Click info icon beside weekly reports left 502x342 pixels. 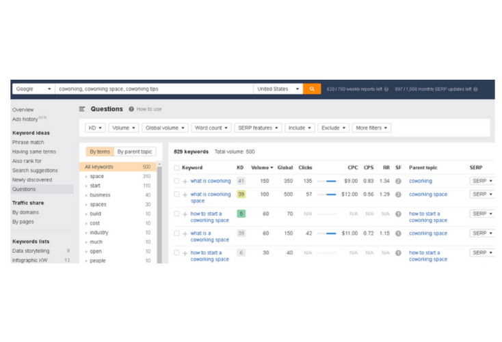coord(386,89)
